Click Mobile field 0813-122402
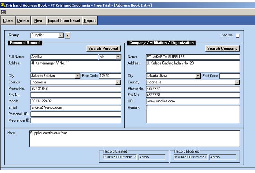The width and height of the screenshot is (255, 173). [x=76, y=101]
